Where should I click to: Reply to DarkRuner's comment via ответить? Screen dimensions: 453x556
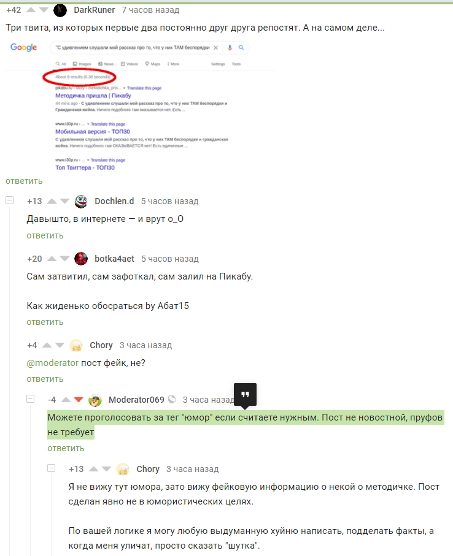(x=24, y=181)
